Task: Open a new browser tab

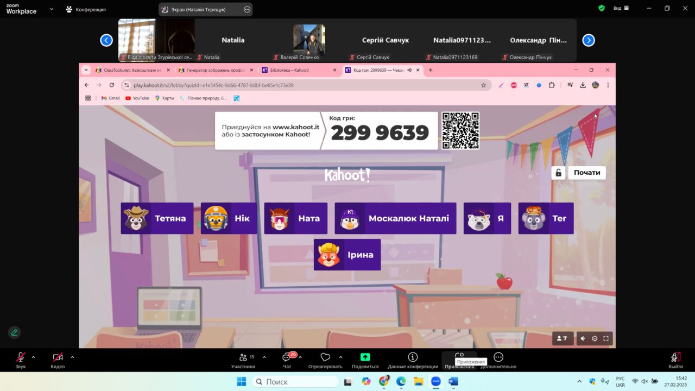Action: 431,70
